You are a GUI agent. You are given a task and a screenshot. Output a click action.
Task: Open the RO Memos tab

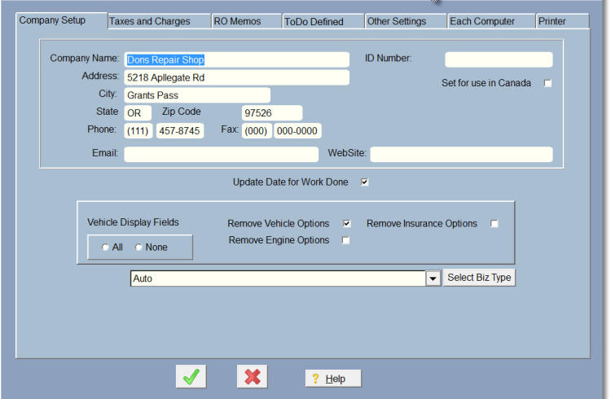click(x=237, y=21)
